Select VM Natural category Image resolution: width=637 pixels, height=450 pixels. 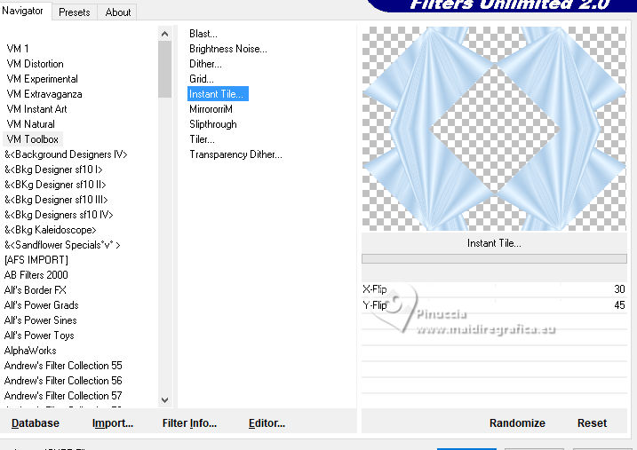point(31,124)
